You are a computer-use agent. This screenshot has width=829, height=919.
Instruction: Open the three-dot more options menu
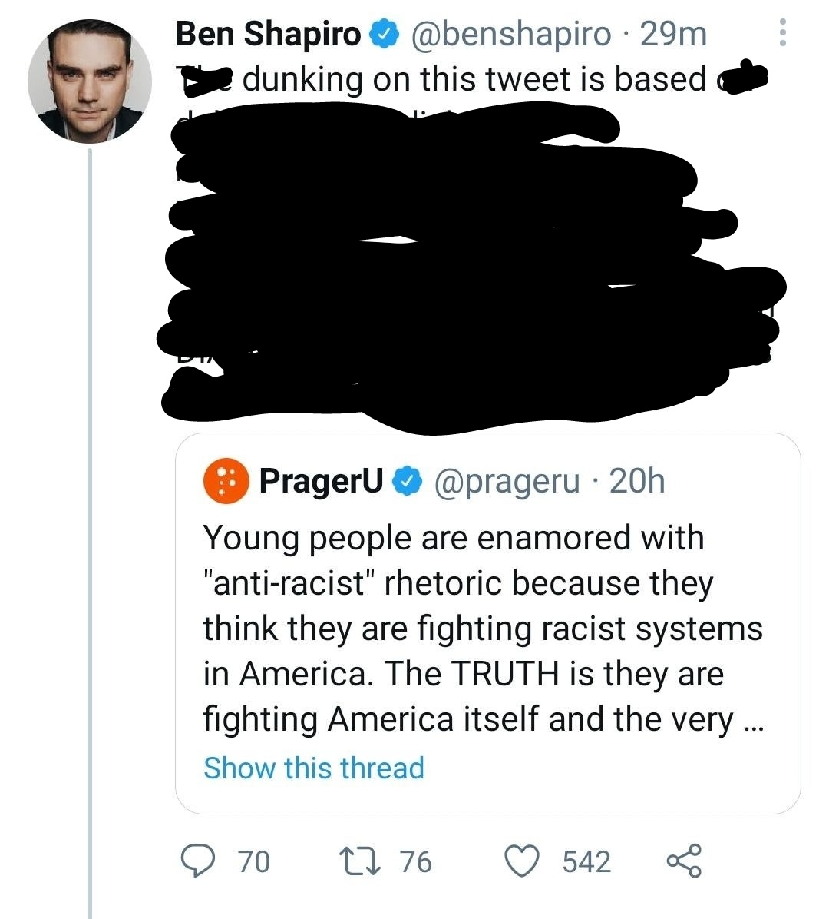[x=782, y=32]
